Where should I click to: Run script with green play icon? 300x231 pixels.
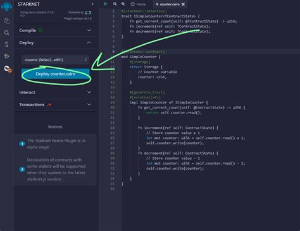pos(106,4)
